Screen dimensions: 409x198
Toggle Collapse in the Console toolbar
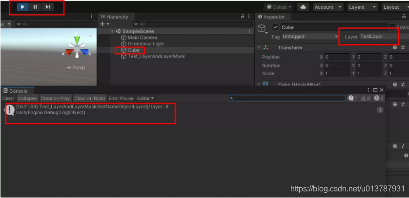(x=27, y=98)
